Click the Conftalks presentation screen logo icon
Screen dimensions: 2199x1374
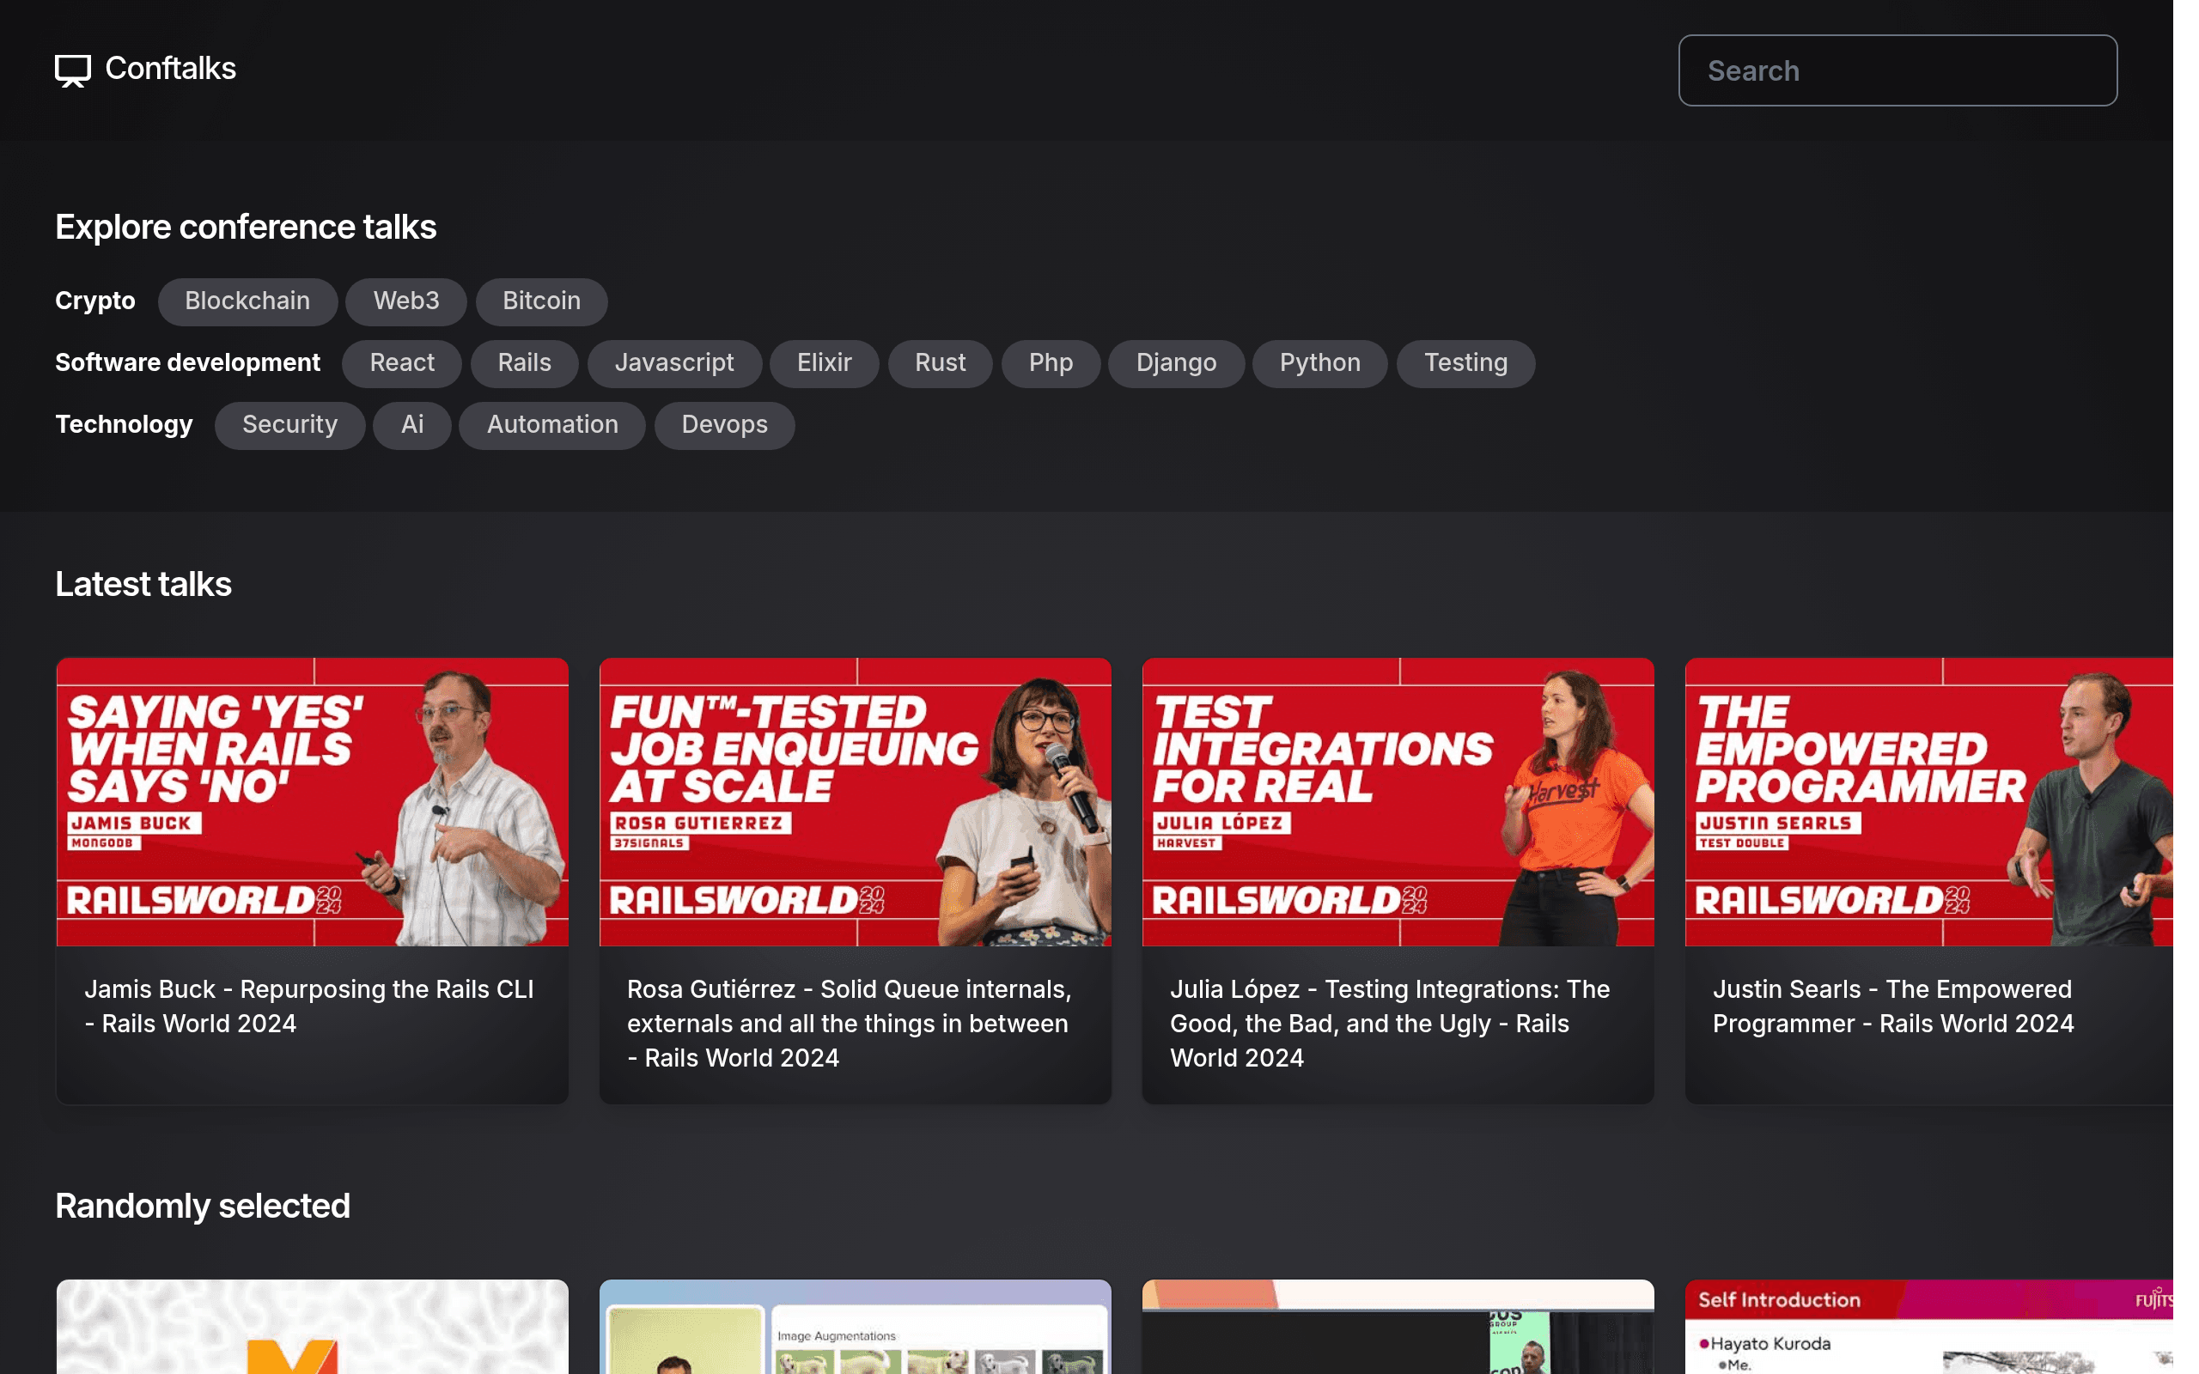(73, 70)
